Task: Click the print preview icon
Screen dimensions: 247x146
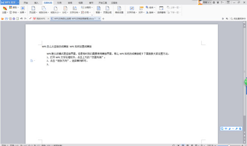Action: [17, 19]
